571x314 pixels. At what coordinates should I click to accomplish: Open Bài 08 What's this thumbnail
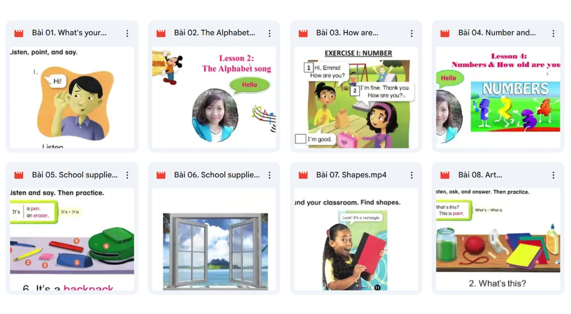[x=498, y=239]
